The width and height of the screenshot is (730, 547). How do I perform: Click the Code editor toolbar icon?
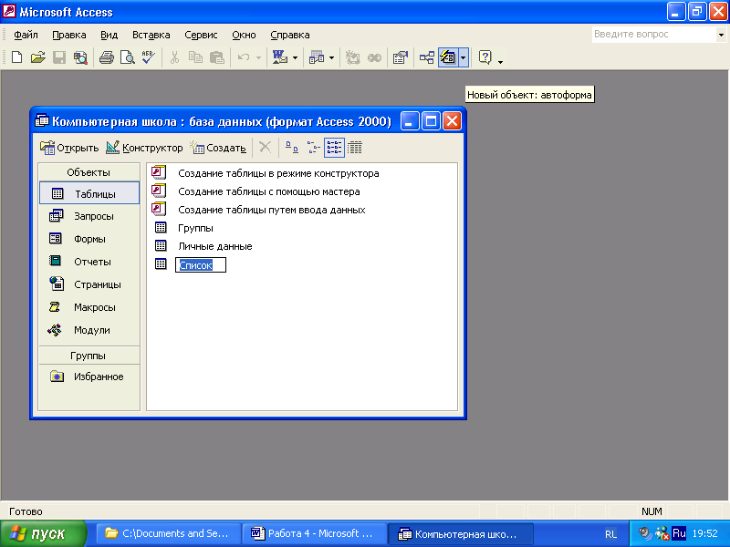tap(353, 57)
